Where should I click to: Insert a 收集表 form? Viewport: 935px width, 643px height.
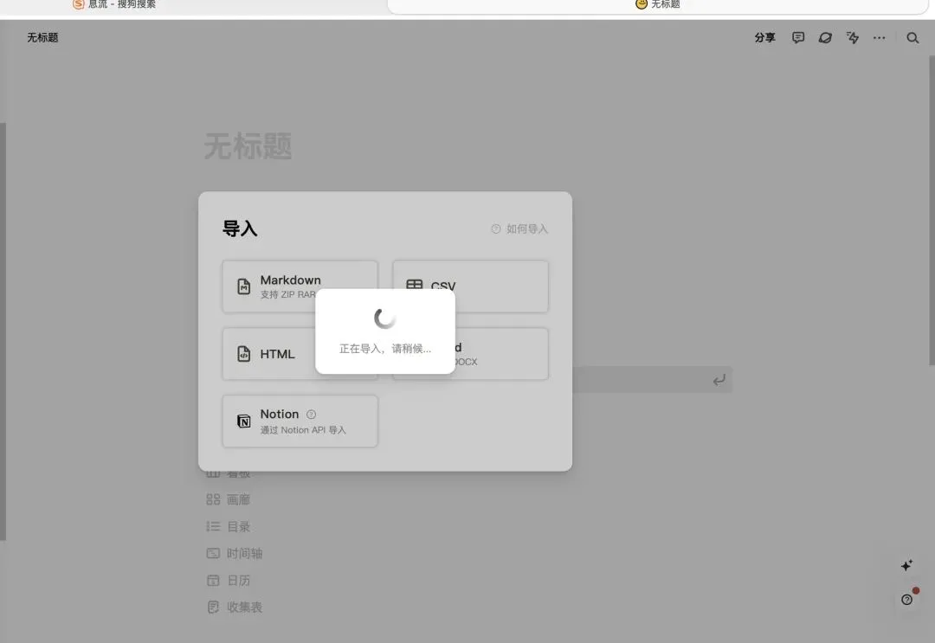coord(235,607)
